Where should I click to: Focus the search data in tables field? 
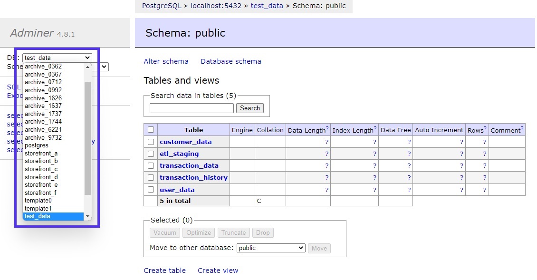tap(192, 108)
